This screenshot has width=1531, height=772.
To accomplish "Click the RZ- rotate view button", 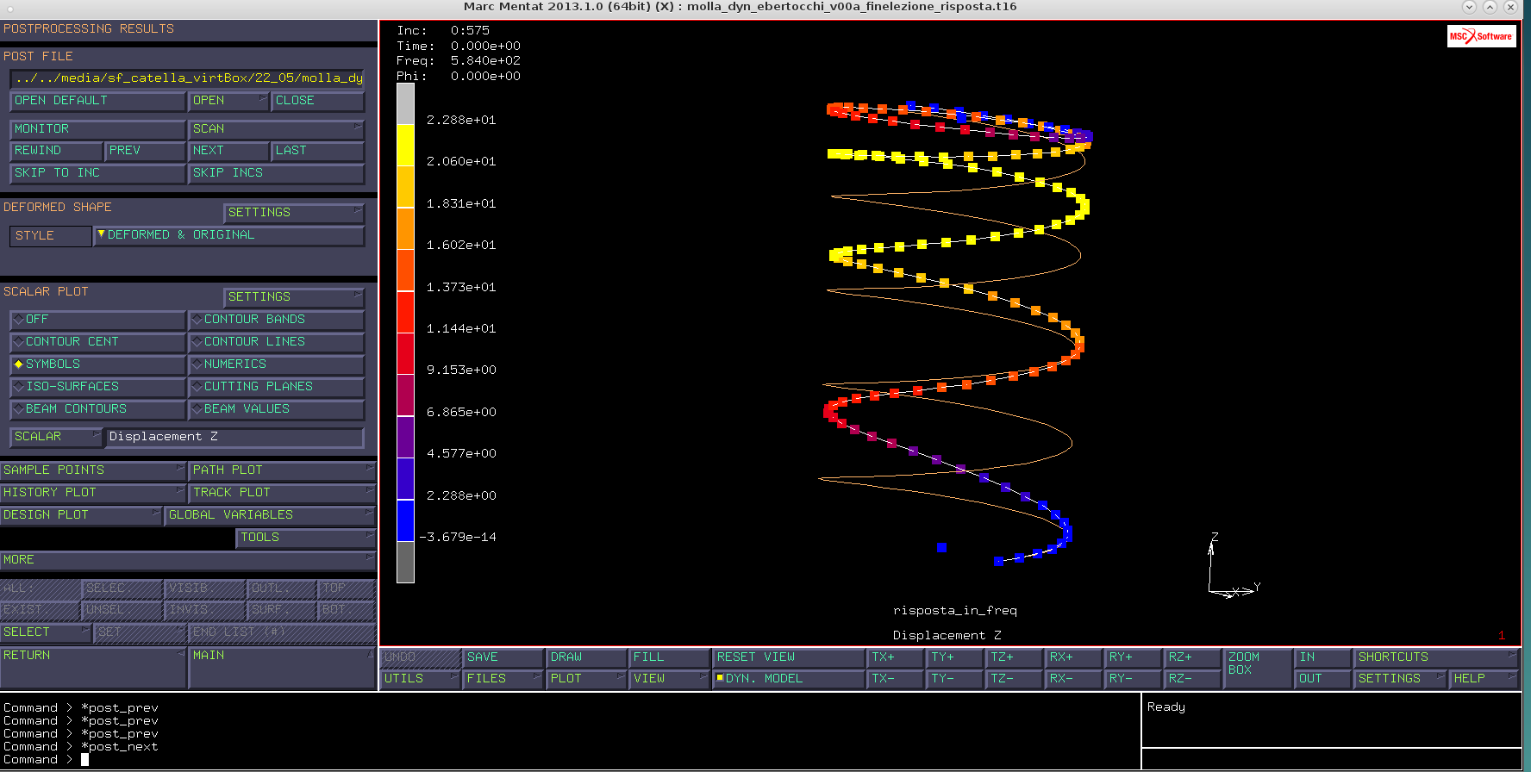I will coord(1192,679).
